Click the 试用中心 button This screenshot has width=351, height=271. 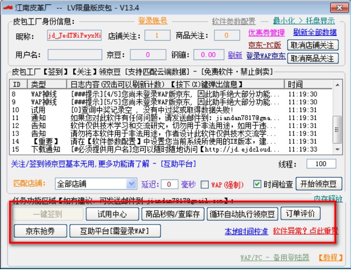tap(112, 214)
